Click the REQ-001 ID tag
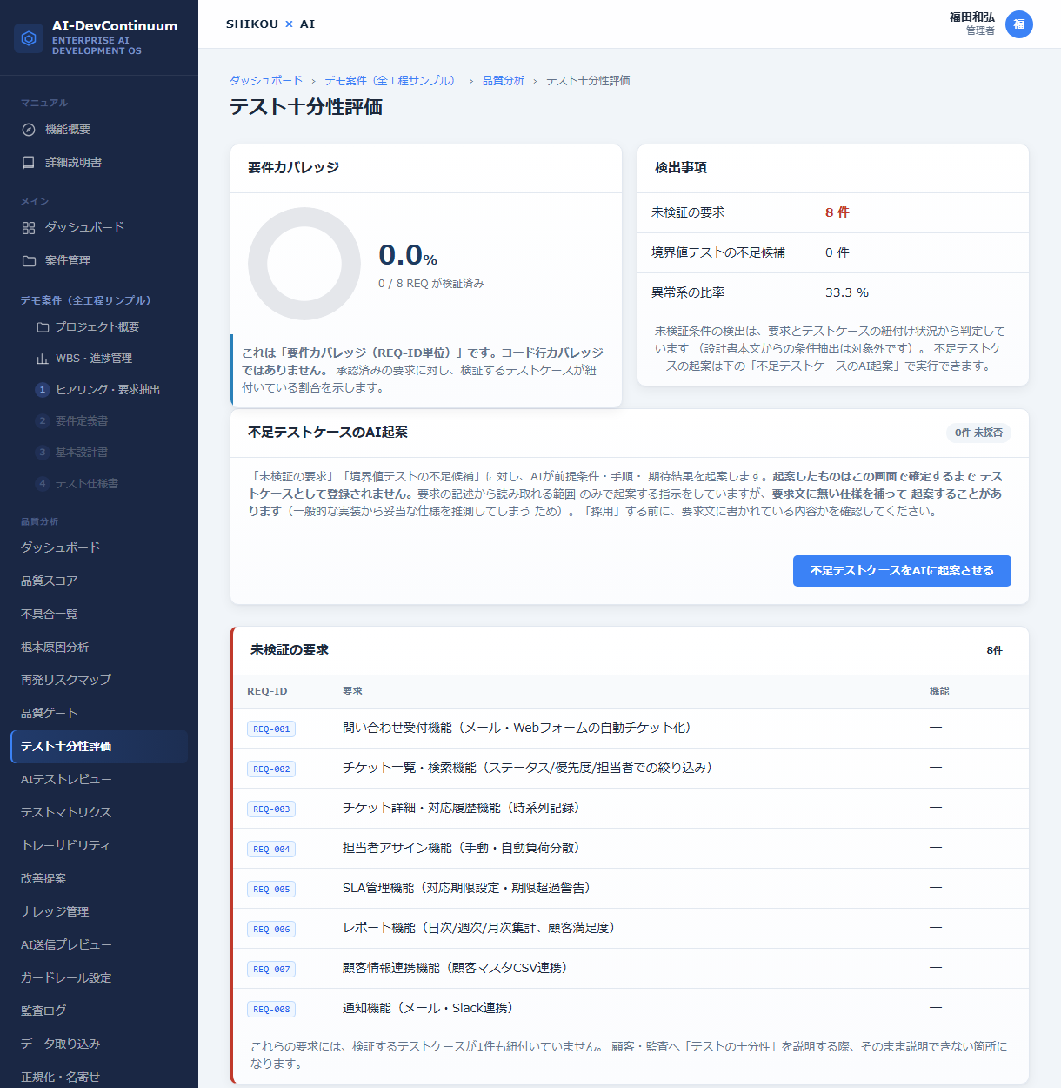 271,729
